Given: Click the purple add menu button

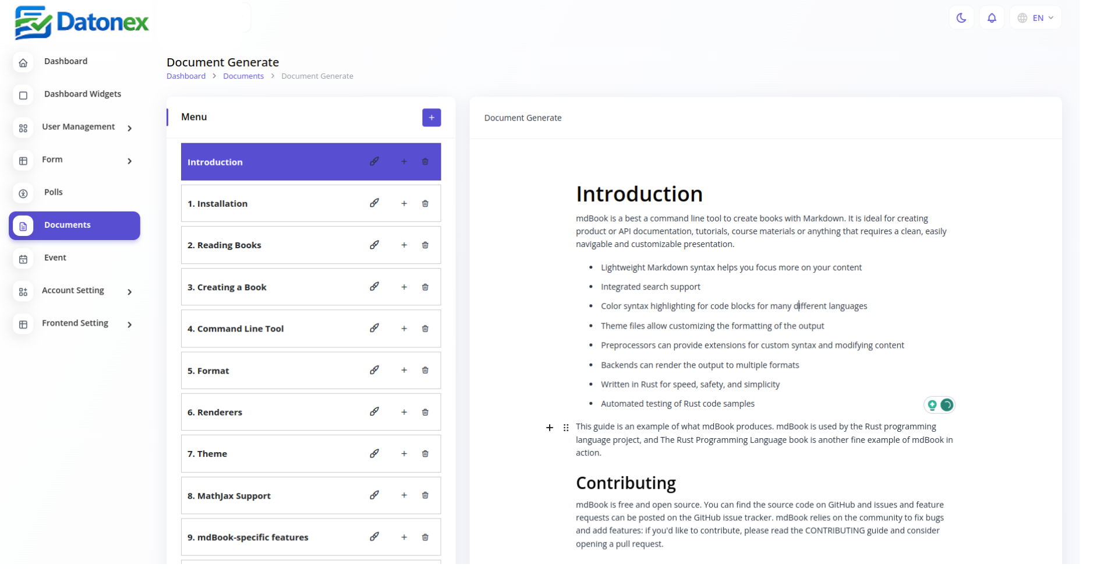Looking at the screenshot, I should 431,118.
